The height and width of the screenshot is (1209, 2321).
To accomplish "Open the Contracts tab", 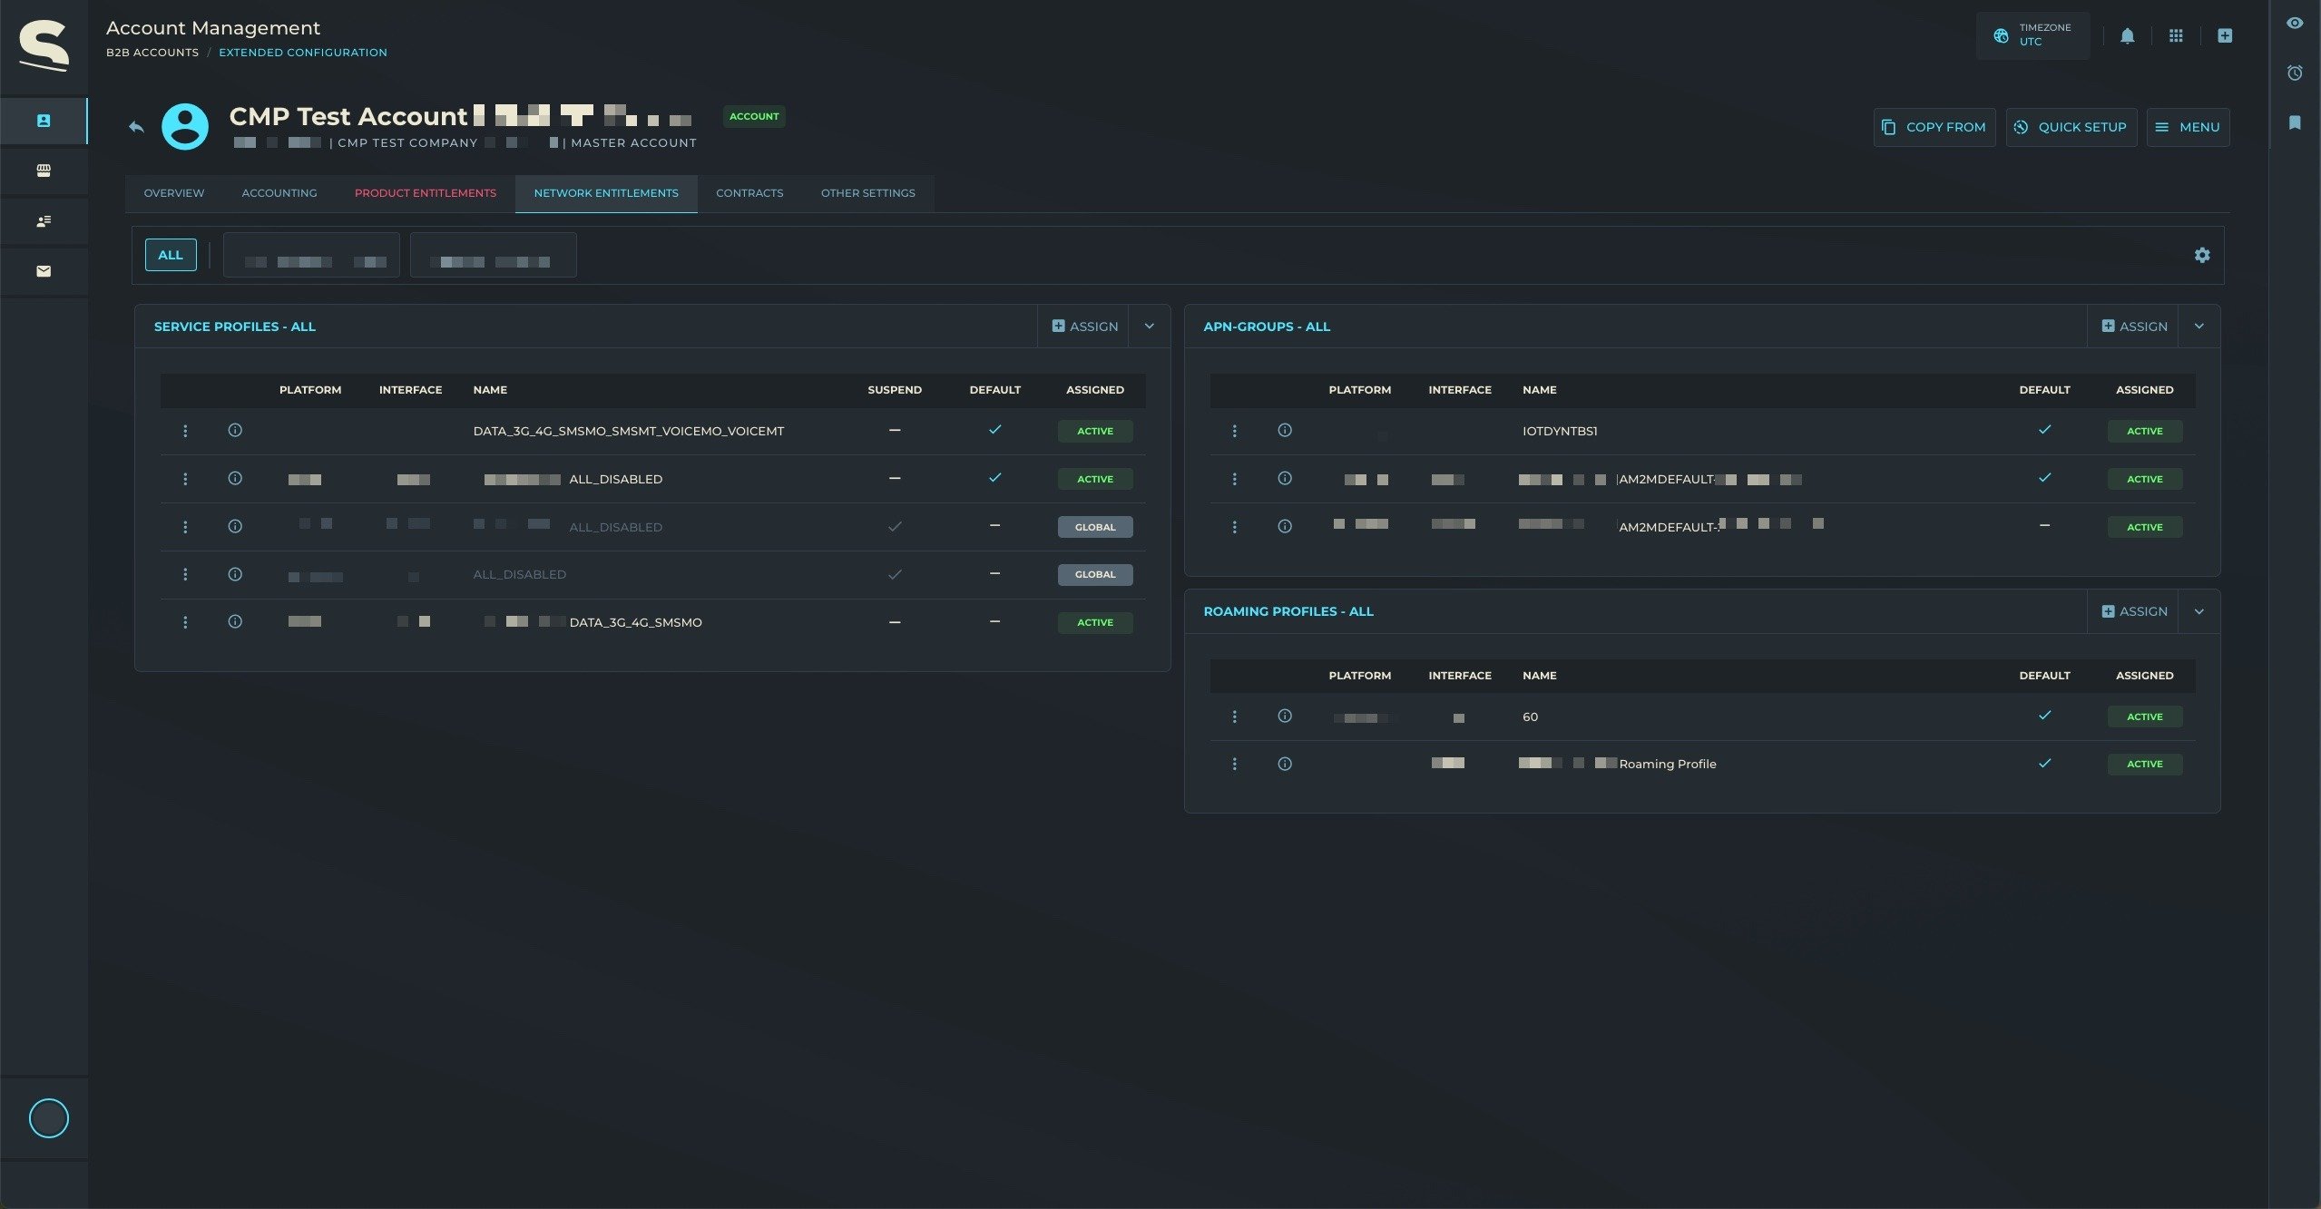I will pyautogui.click(x=749, y=193).
